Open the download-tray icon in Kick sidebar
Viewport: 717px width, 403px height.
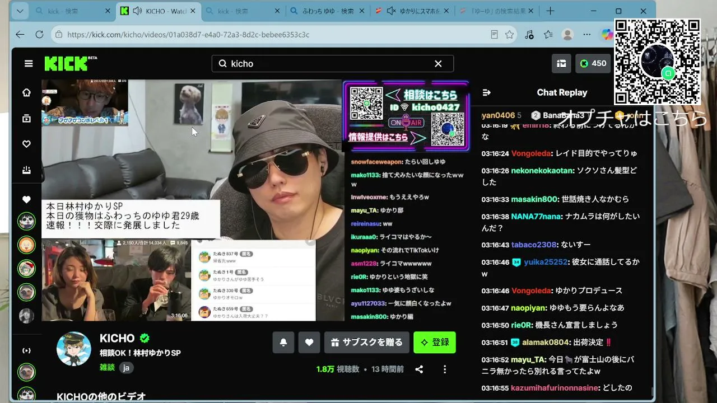click(x=26, y=170)
